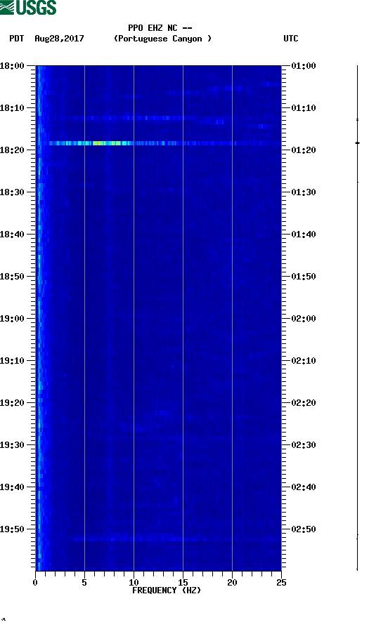
Task: Click the 19:00 PDT time label
Action: tap(12, 319)
